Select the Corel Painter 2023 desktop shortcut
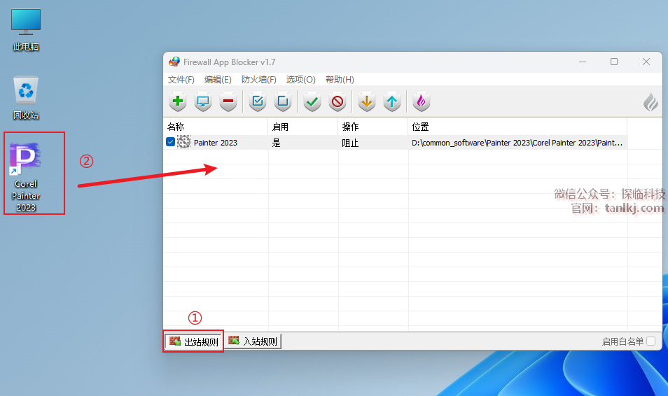Image resolution: width=668 pixels, height=396 pixels. click(27, 175)
